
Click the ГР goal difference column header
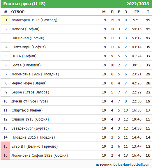pyautogui.click(x=137, y=12)
